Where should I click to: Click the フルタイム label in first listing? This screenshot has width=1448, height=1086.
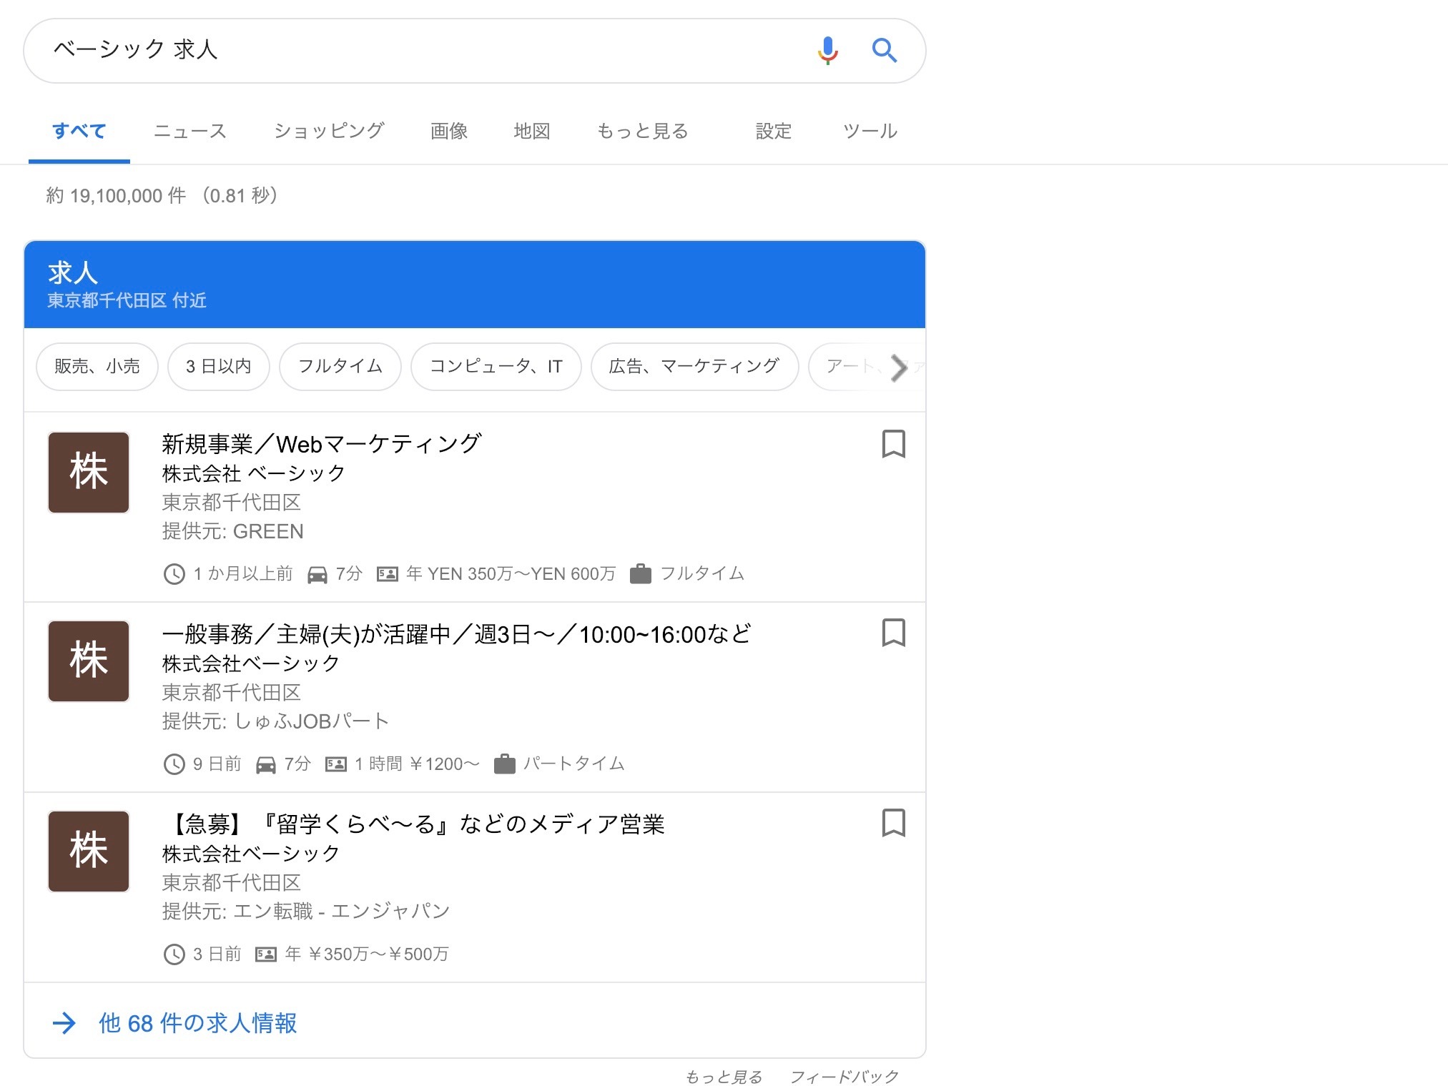click(x=702, y=574)
